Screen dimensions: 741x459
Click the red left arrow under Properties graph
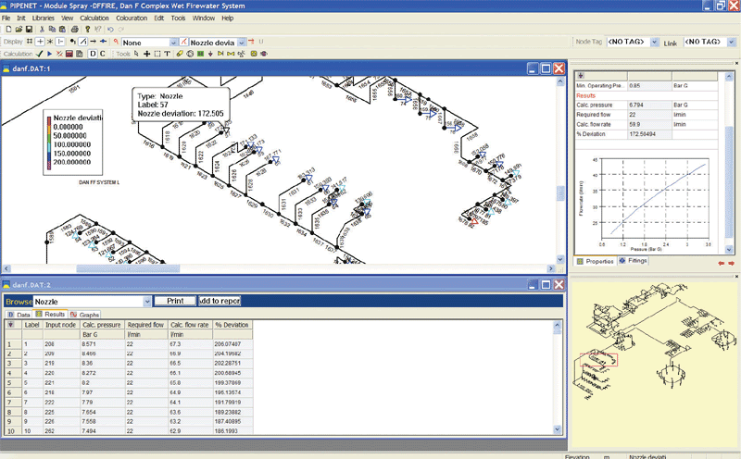coord(721,264)
